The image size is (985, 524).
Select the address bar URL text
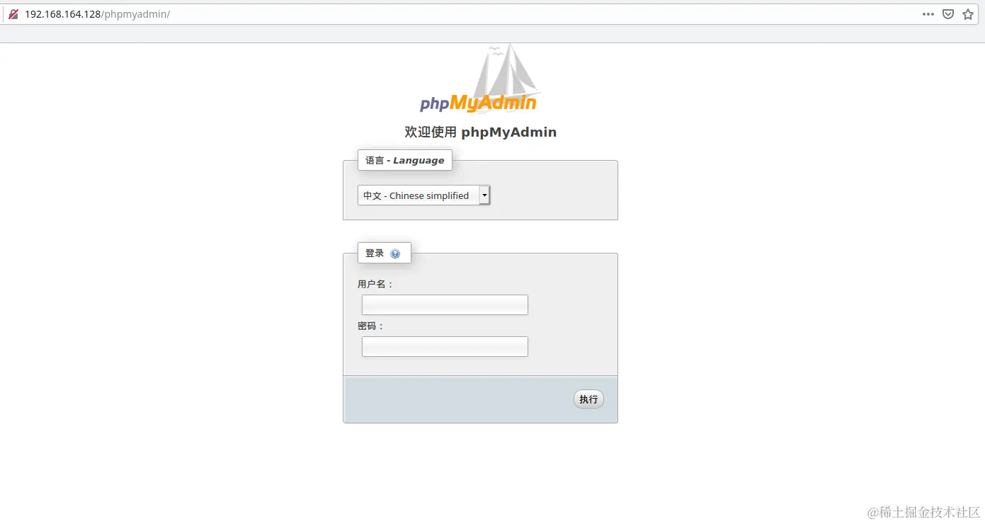[98, 14]
